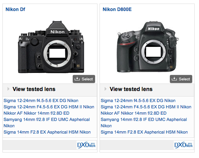Click View tested lens heading for Nikon D800E
This screenshot has width=199, height=158.
click(x=131, y=89)
